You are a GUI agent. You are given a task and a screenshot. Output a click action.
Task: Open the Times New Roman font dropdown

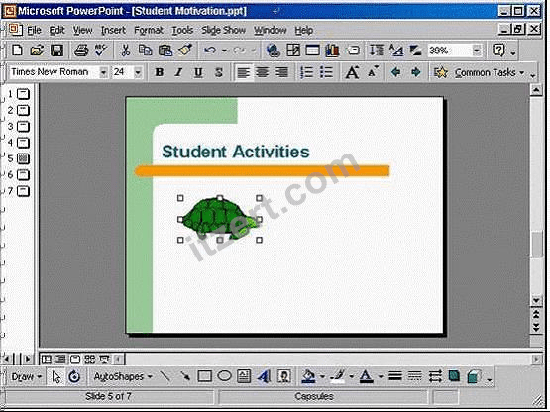(x=103, y=72)
